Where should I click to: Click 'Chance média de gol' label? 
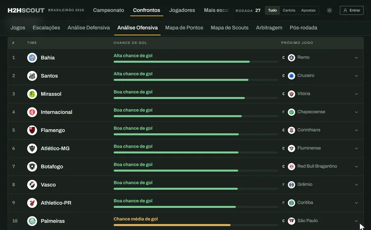pyautogui.click(x=136, y=219)
